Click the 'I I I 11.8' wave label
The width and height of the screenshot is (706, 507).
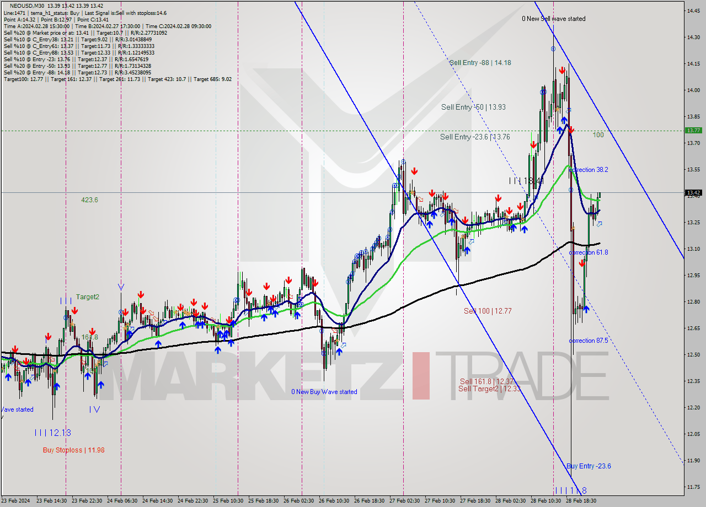click(570, 490)
